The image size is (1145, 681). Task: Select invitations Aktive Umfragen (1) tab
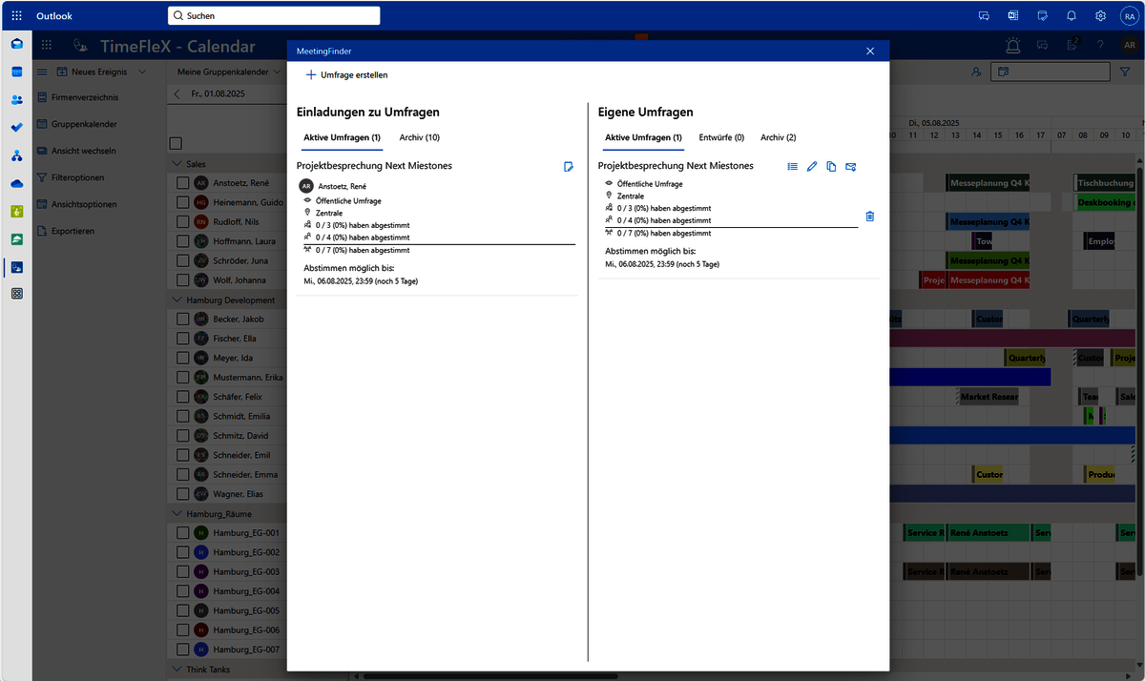click(343, 137)
